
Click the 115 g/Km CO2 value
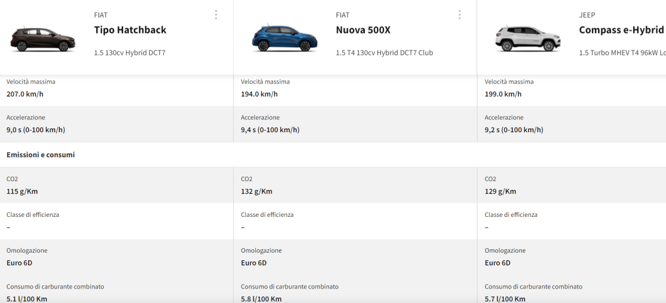[x=22, y=191]
